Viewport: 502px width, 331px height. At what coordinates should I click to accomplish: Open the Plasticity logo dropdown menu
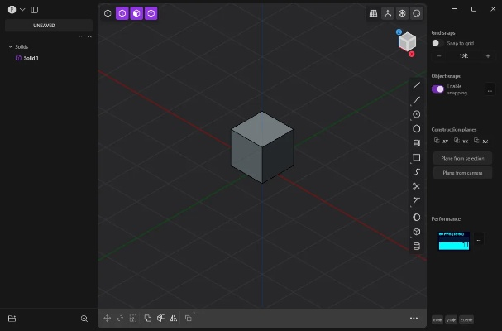[x=17, y=10]
